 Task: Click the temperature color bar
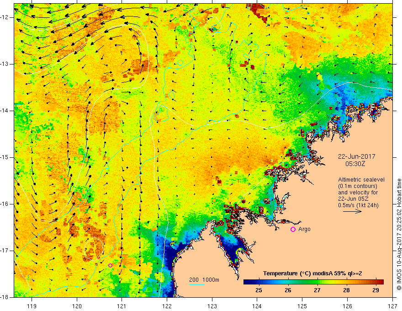coord(313,282)
